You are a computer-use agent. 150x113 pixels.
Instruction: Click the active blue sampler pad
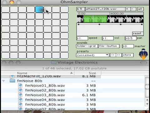click(39, 9)
